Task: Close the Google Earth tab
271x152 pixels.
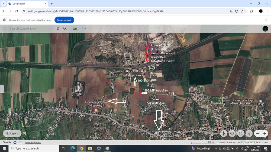Action: tap(45, 4)
